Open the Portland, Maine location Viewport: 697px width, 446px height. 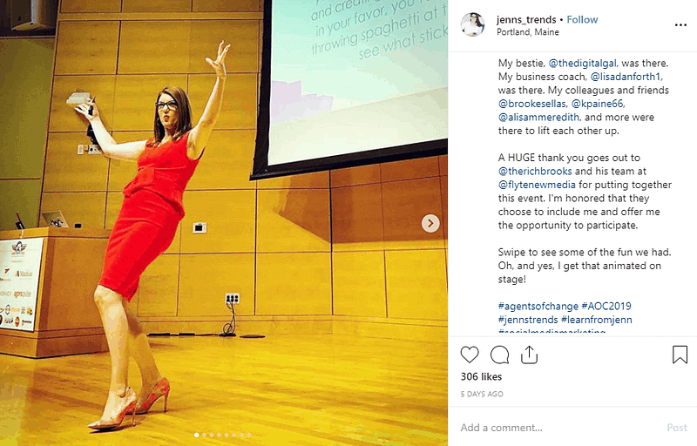tap(528, 32)
